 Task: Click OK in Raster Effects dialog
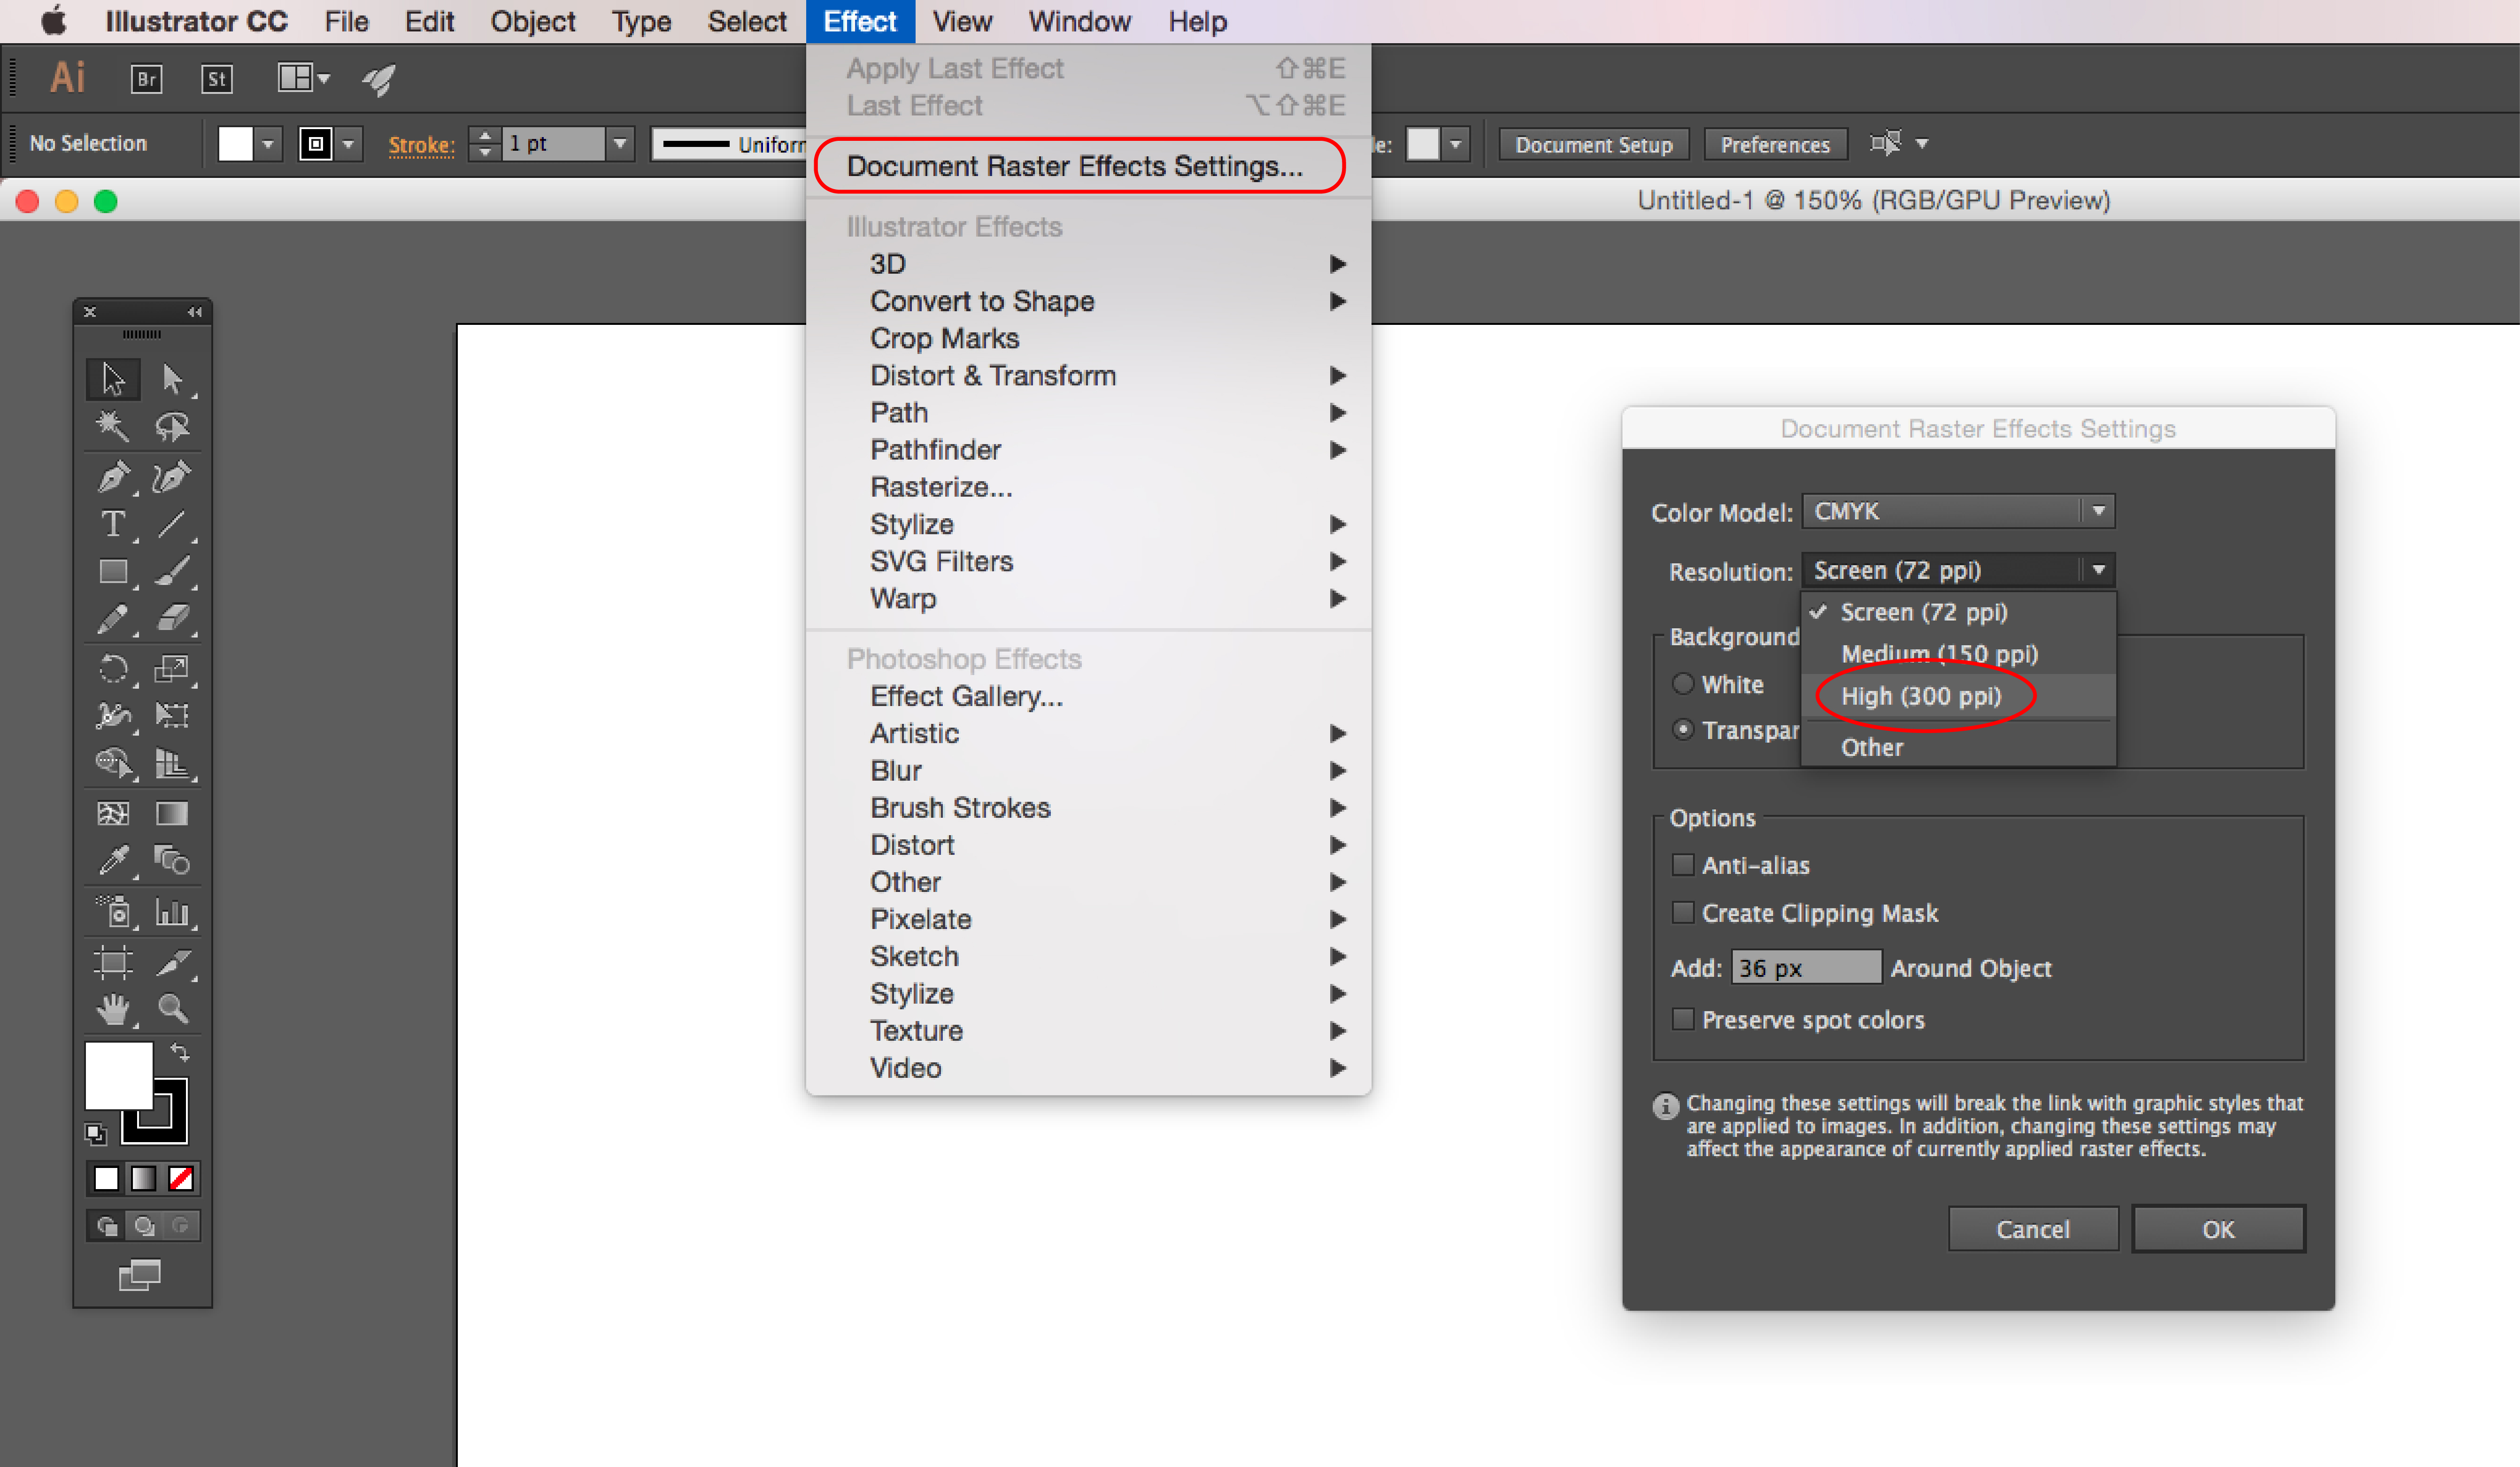tap(2218, 1229)
